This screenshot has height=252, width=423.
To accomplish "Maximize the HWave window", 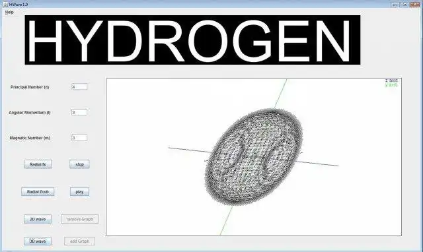I will 404,5.
